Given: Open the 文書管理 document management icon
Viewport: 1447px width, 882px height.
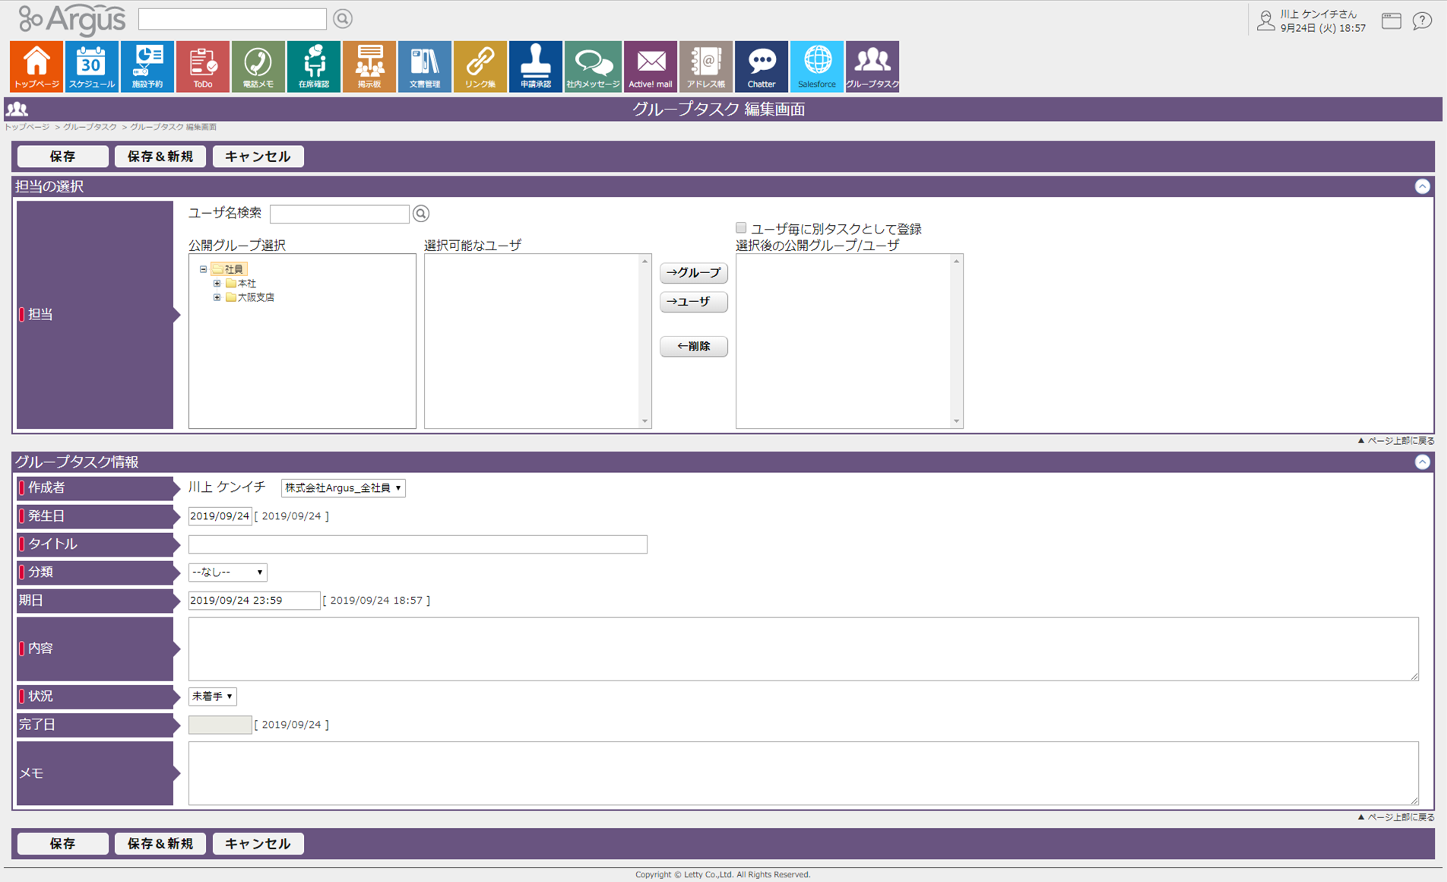Looking at the screenshot, I should [x=425, y=67].
